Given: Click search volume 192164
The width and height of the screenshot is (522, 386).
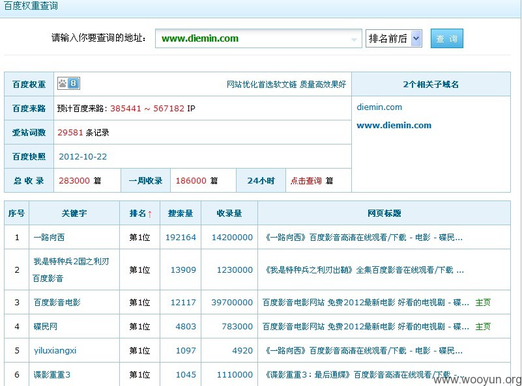Looking at the screenshot, I should coord(181,238).
